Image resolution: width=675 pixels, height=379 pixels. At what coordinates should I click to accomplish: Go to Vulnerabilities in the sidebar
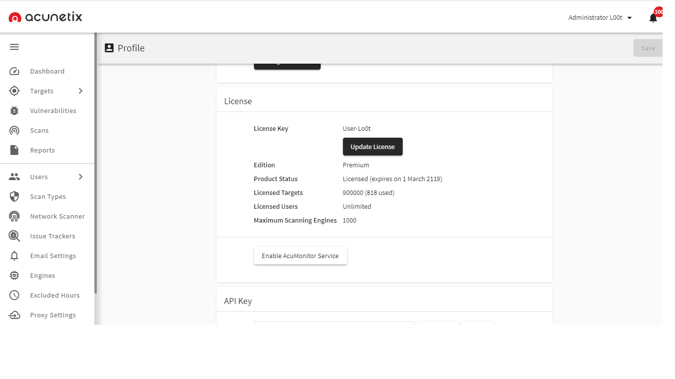(x=53, y=111)
